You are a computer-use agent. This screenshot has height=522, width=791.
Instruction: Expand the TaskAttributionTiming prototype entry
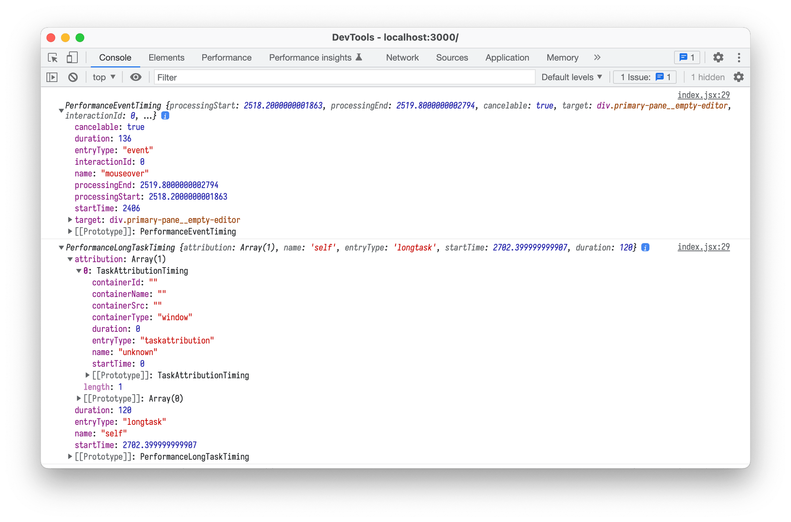coord(87,375)
